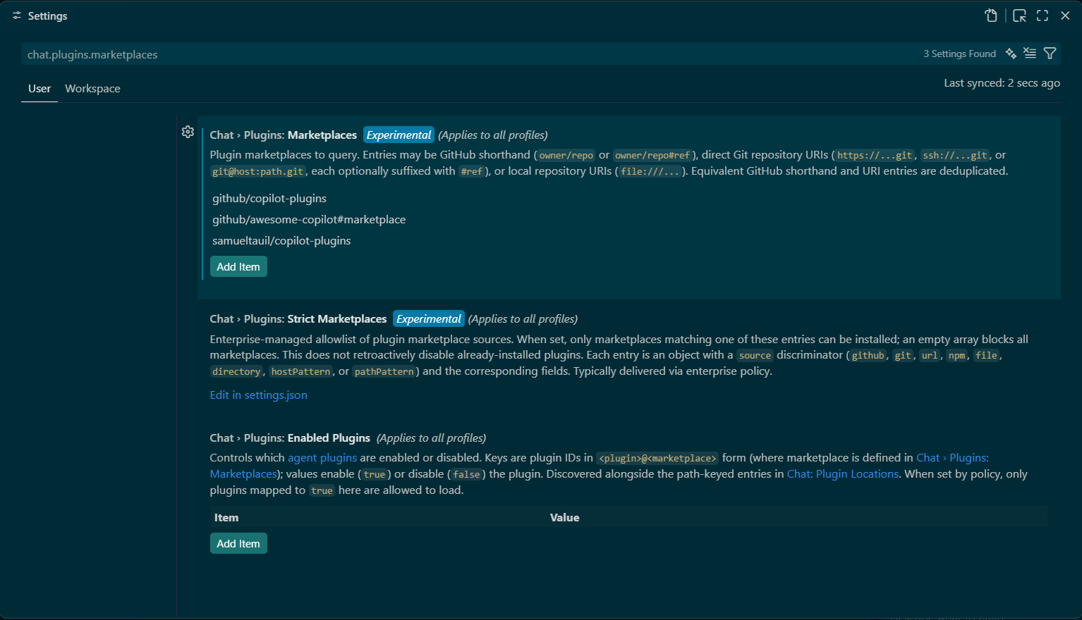Open gear menu for Marketplaces setting
This screenshot has height=620, width=1082.
coord(188,132)
